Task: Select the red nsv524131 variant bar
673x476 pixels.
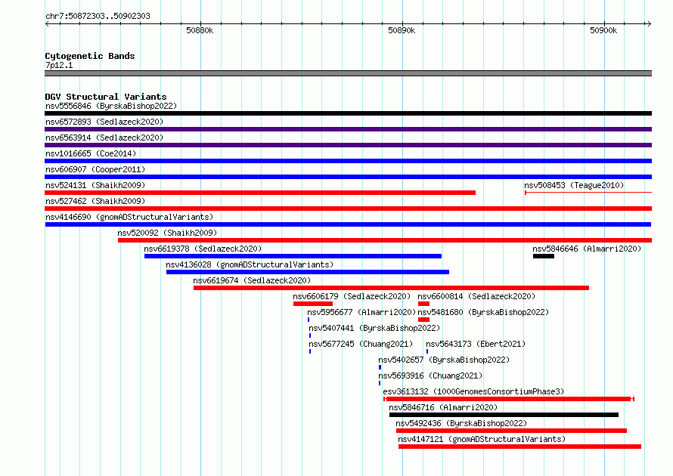Action: (260, 193)
